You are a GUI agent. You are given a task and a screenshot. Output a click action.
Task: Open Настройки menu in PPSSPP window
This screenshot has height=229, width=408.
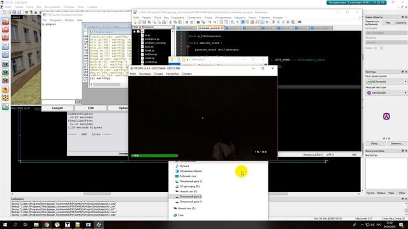coord(173,74)
